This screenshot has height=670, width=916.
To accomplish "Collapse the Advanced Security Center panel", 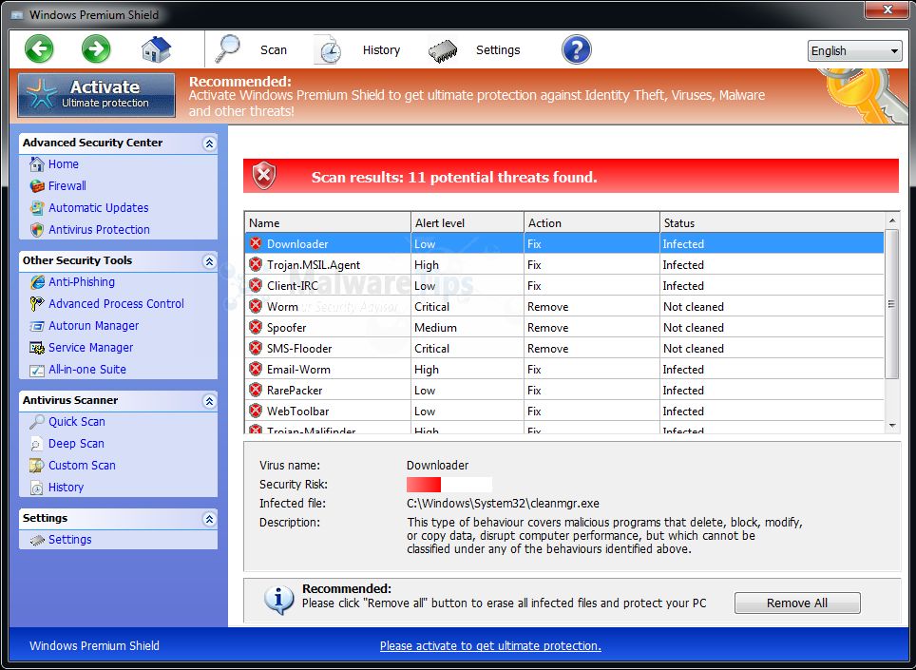I will (x=209, y=144).
